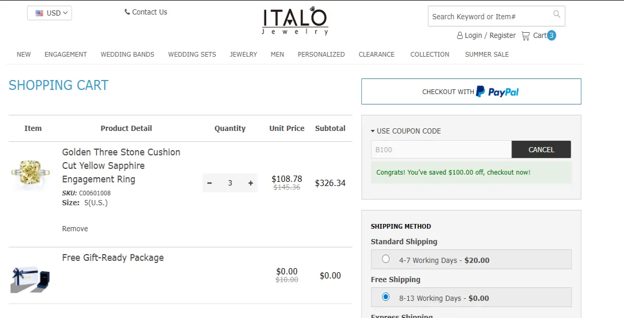The width and height of the screenshot is (624, 318).
Task: Click Checkout with PayPal button
Action: click(x=471, y=91)
